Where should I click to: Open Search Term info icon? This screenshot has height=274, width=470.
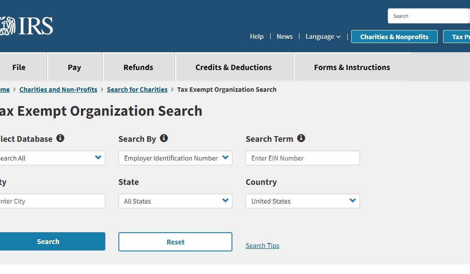(301, 138)
